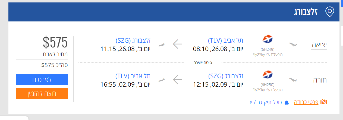The width and height of the screenshot is (343, 120).
Task: Click the Fly2Sky logo above flight 6H249
Action: coord(268,39)
